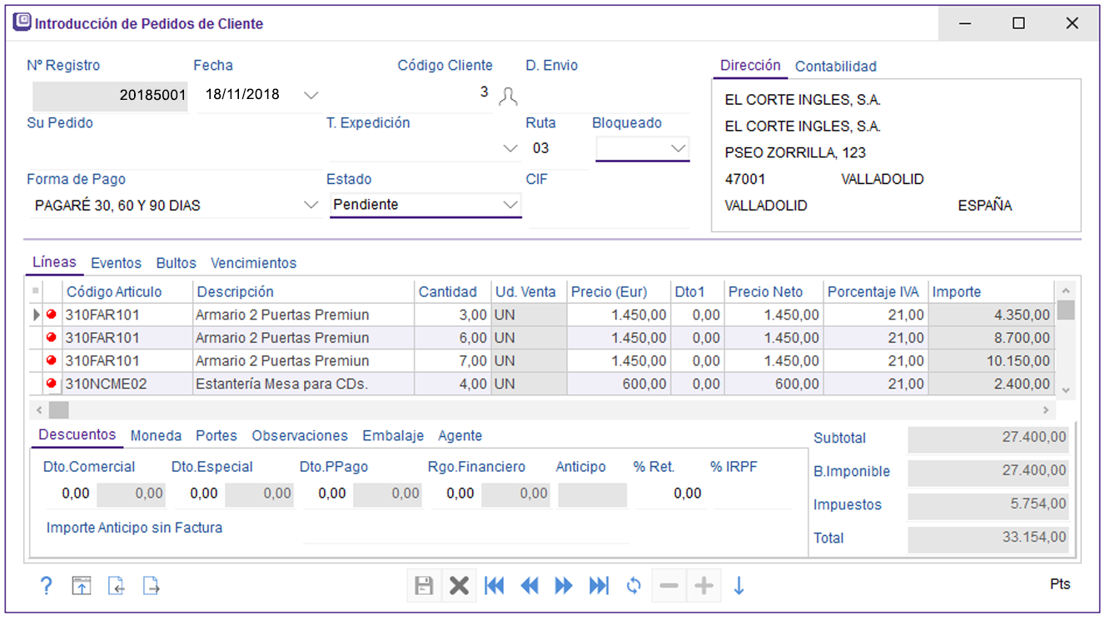Click the refresh icon in bottom toolbar
This screenshot has width=1105, height=620.
[634, 586]
